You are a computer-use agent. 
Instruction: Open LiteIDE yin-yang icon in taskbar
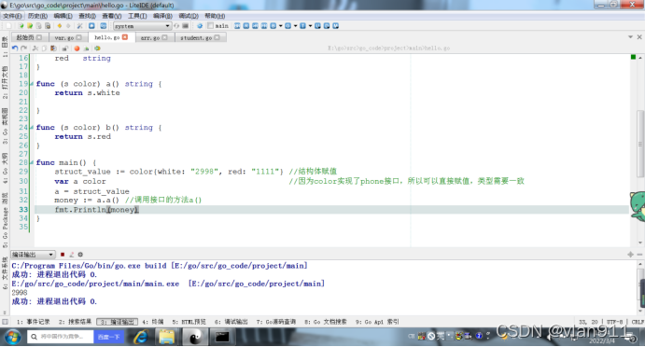coord(195,337)
